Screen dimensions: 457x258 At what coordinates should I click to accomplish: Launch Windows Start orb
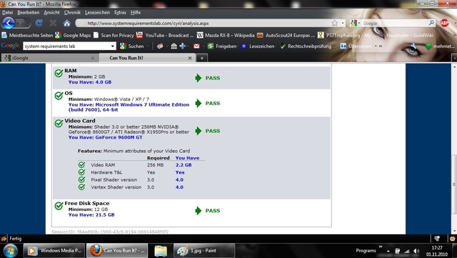[11, 250]
